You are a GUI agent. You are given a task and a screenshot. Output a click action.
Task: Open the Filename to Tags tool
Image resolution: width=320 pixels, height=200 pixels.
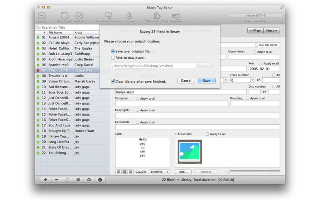[x=156, y=16]
